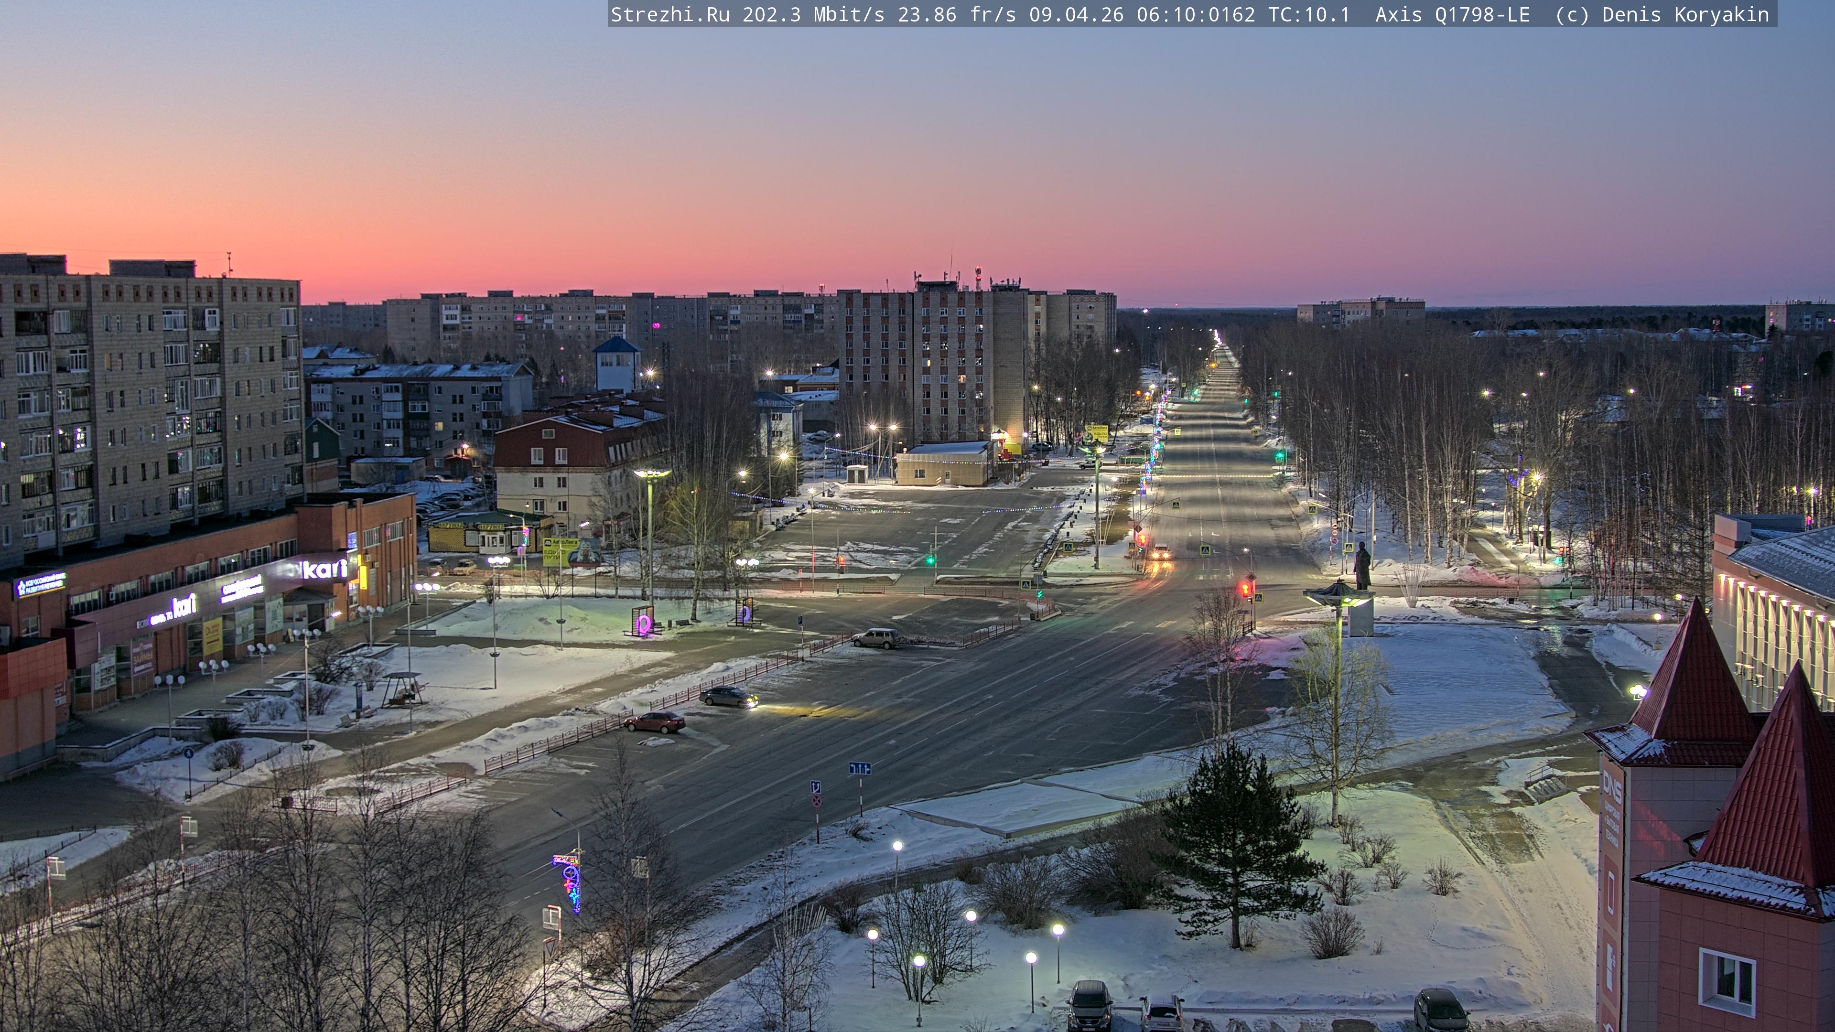Click the approaching car with headlights on the avenue
Screen dimensions: 1835x1032
click(x=1160, y=552)
